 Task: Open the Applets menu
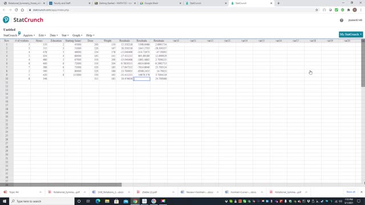[x=29, y=35]
